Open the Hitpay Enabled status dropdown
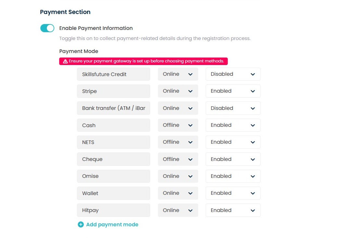The height and width of the screenshot is (238, 343). [233, 210]
